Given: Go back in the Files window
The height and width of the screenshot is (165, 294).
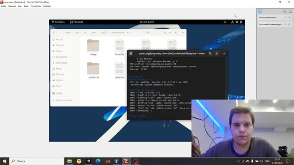Looking at the screenshot, I should pyautogui.click(x=54, y=33).
